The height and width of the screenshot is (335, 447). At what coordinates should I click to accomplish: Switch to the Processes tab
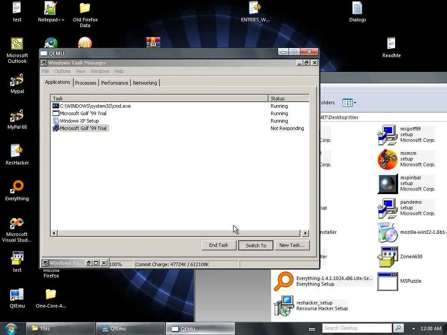coord(86,83)
